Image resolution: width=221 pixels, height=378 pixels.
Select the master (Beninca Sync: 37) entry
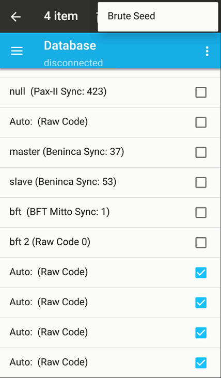click(110, 152)
